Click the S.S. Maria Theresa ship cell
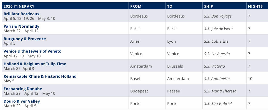Image resolution: width=268 pixels, height=112 pixels. [x=220, y=91]
